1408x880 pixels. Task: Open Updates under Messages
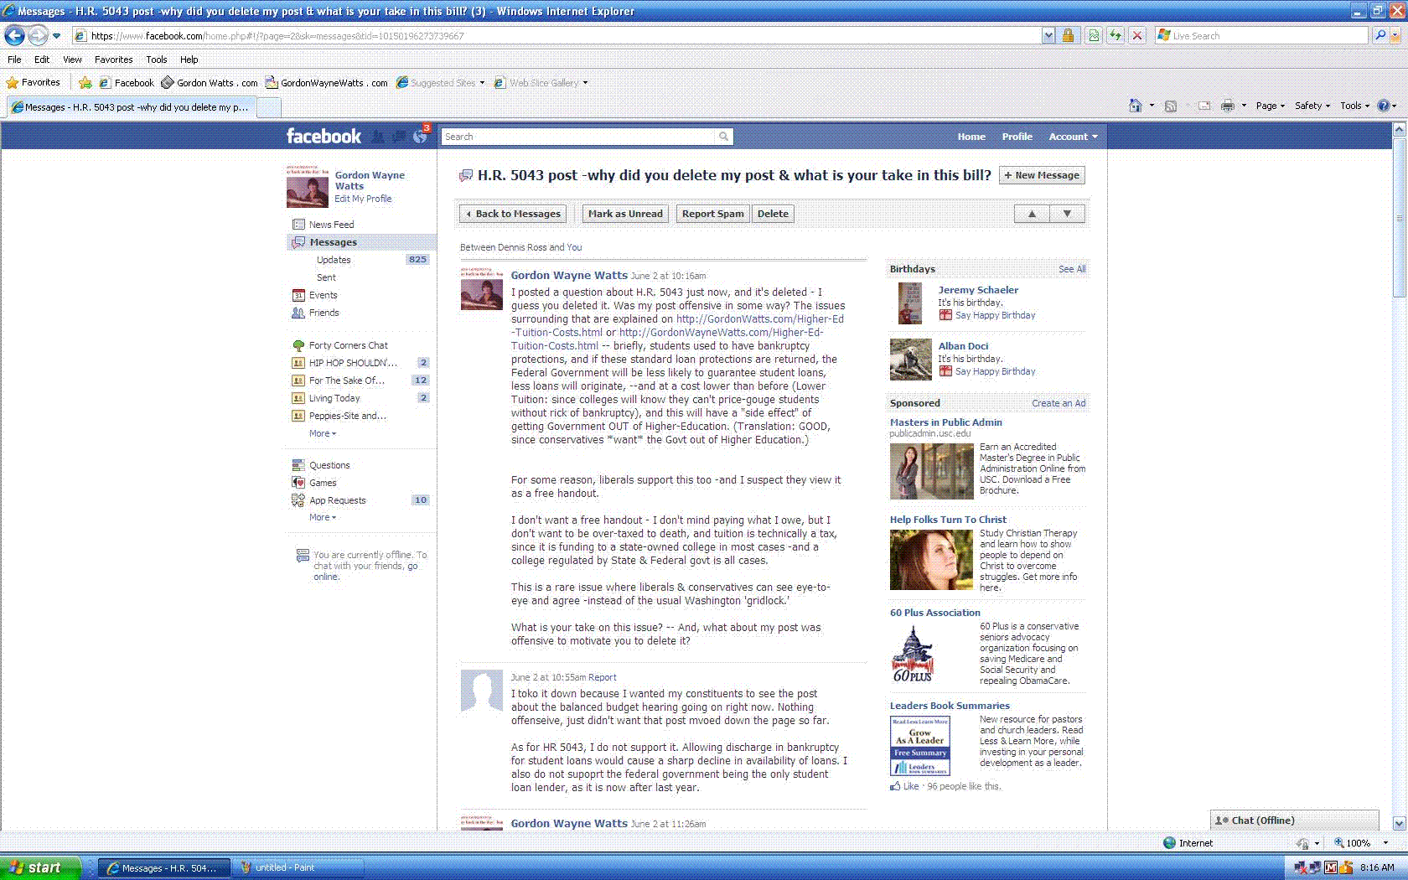click(x=334, y=260)
